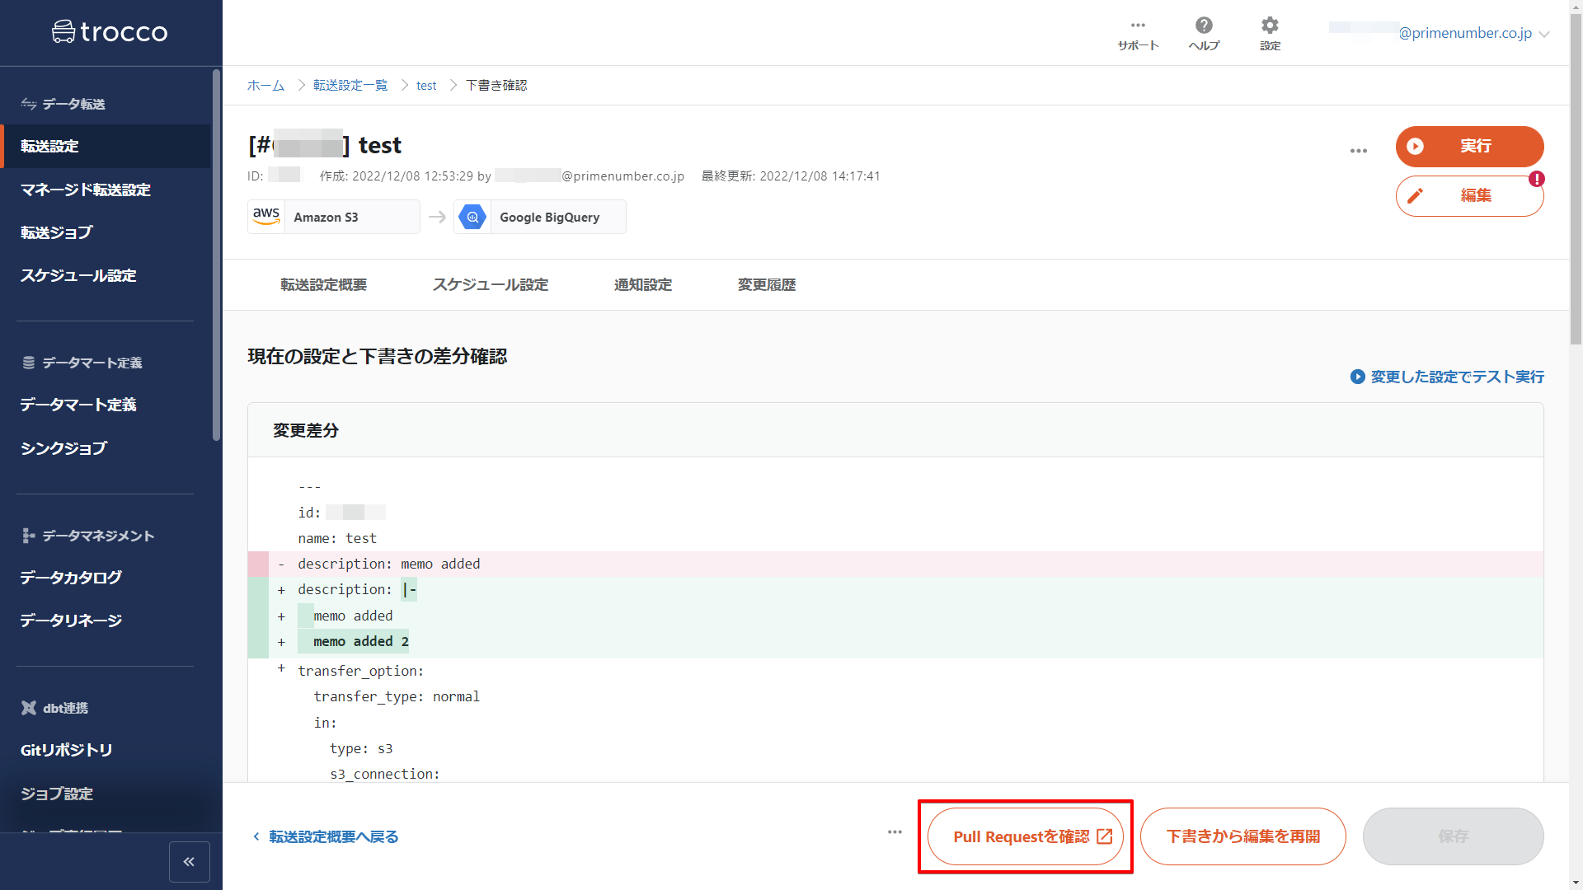Click the 編集 edit button
The height and width of the screenshot is (890, 1583).
[1469, 196]
